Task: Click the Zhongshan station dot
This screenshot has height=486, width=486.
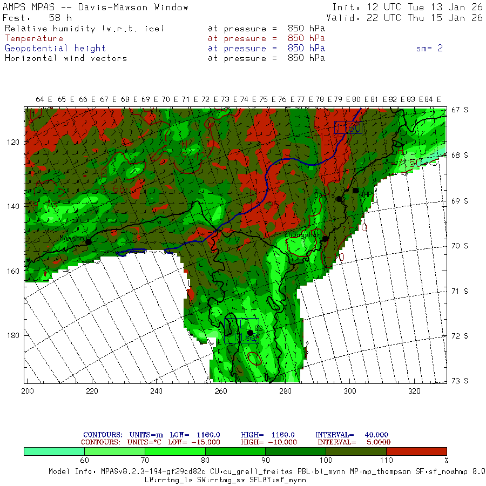Action: (325, 239)
